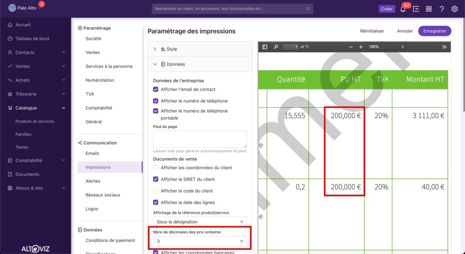Viewport: 465px width, 254px height.
Task: Toggle the PDF viewer sidebar icon
Action: pos(265,47)
